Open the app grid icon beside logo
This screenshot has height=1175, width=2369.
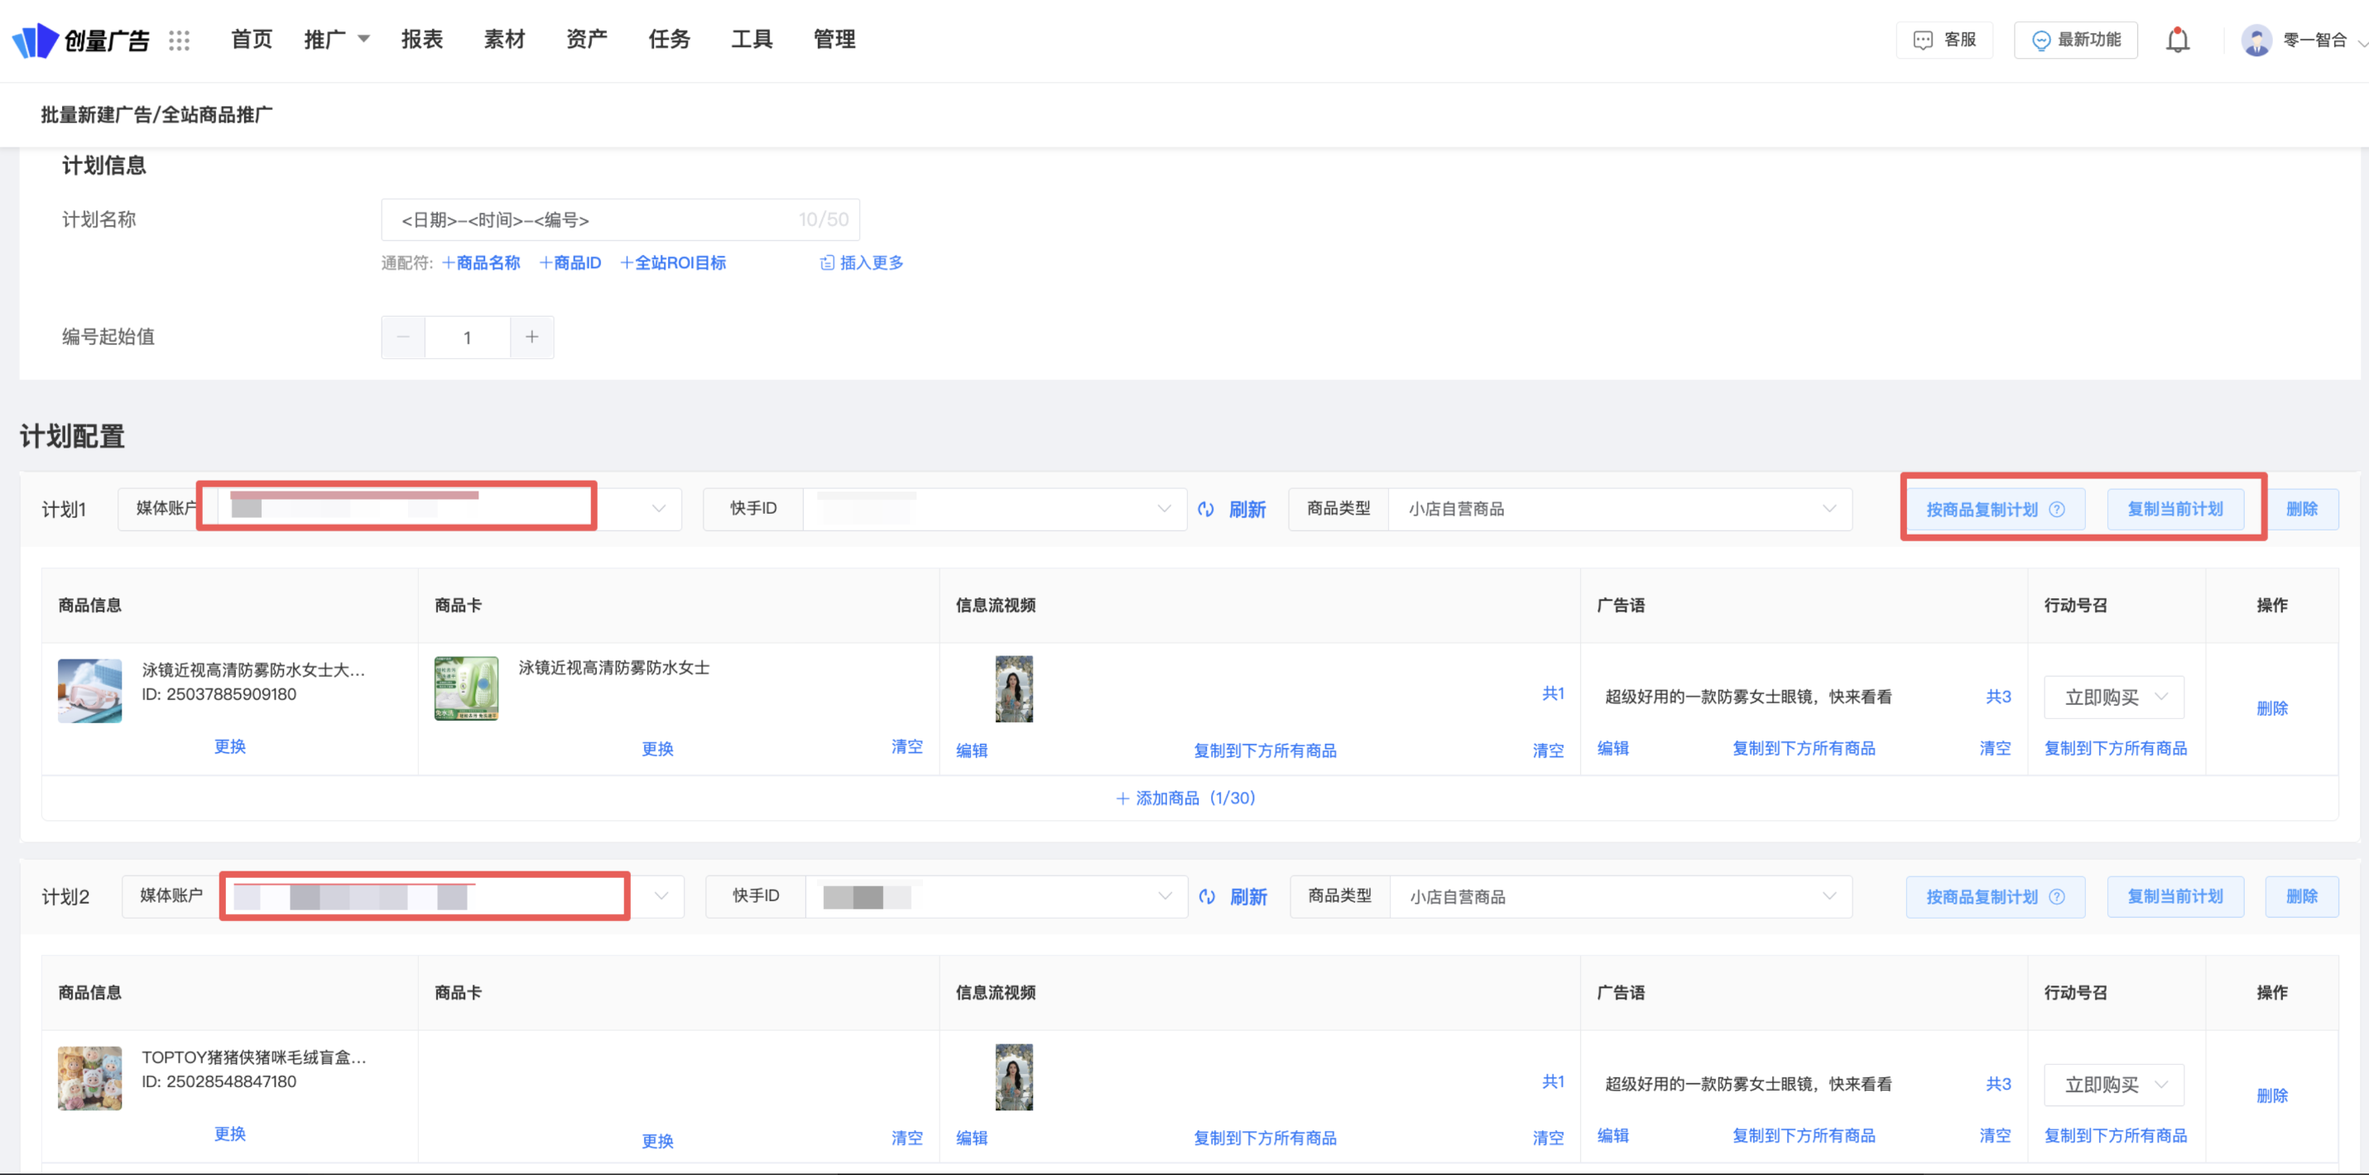pyautogui.click(x=180, y=41)
